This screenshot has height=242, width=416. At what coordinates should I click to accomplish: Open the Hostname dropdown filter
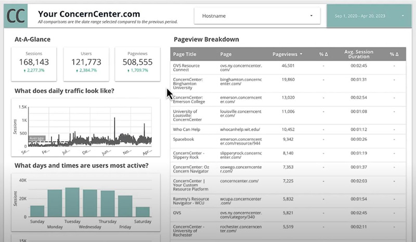tap(257, 16)
